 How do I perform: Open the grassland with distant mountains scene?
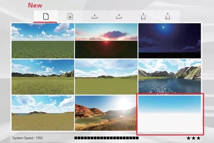[43, 77]
